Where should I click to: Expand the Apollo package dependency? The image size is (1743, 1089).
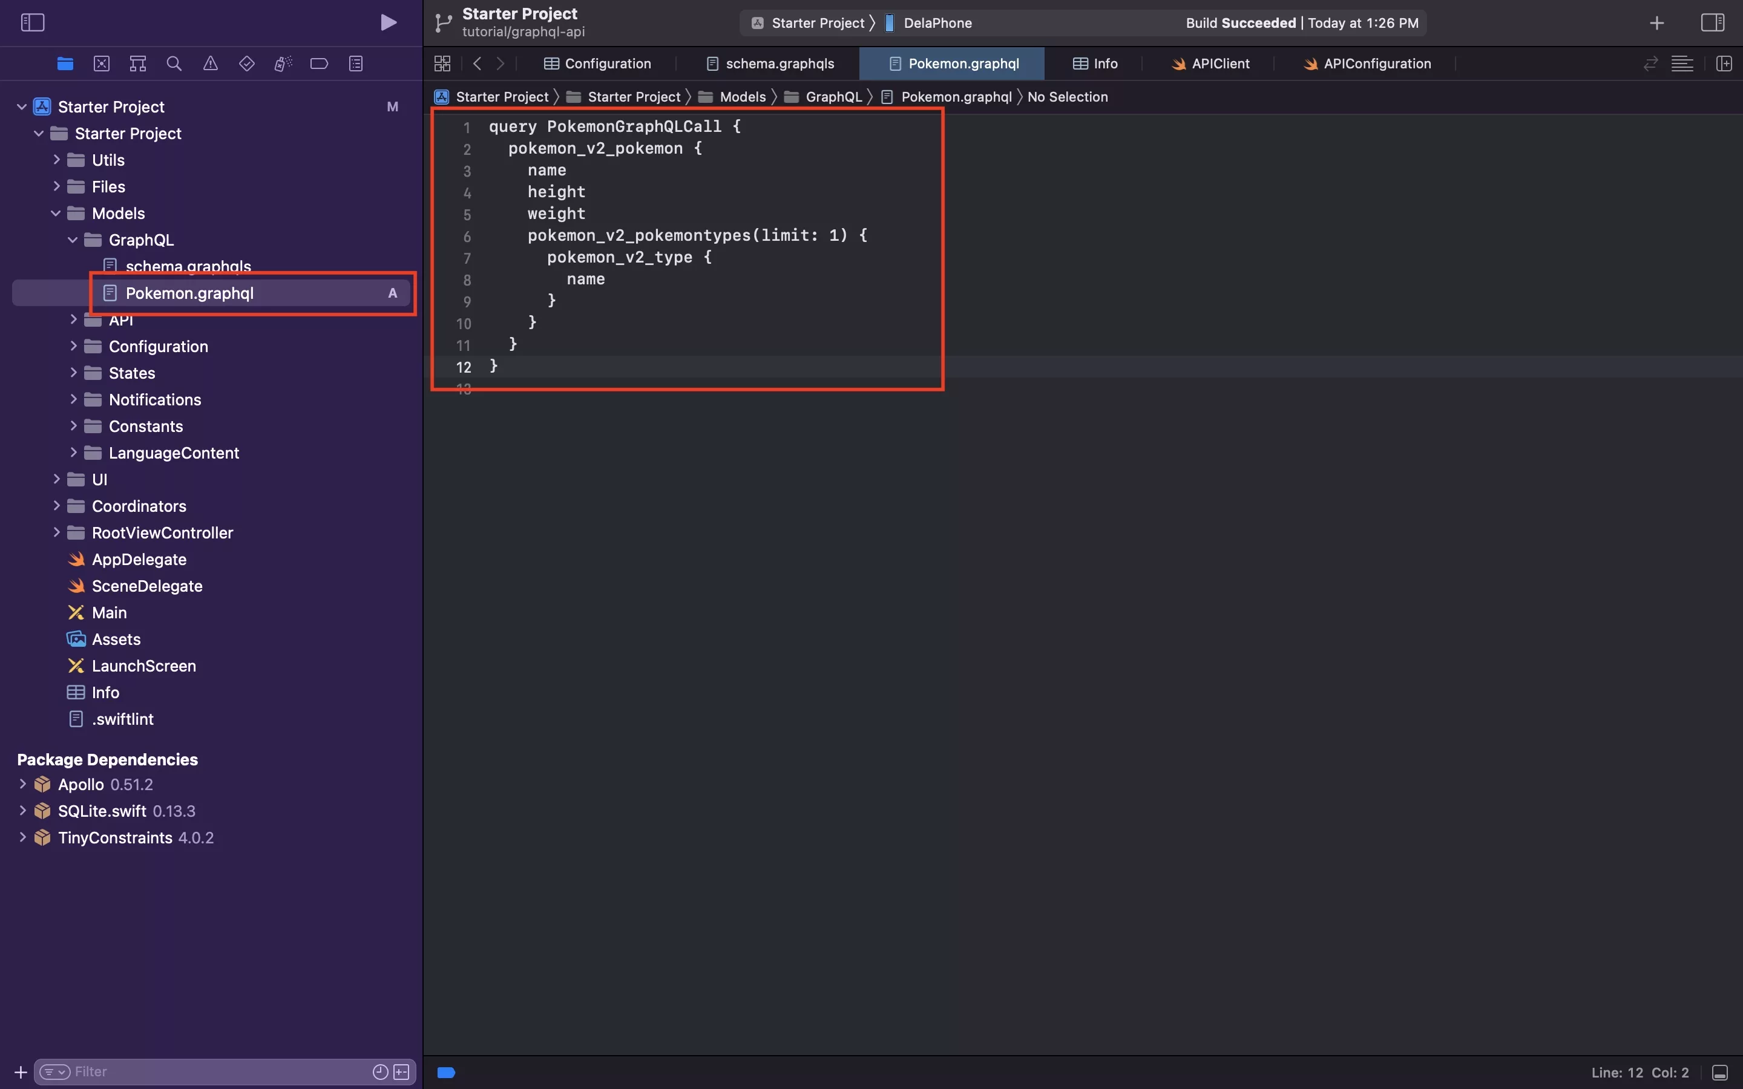pos(22,784)
